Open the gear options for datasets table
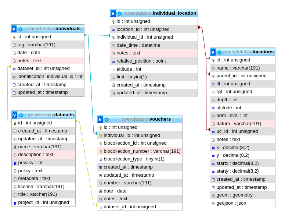Screen dimensions: 285x219 tap(21, 115)
